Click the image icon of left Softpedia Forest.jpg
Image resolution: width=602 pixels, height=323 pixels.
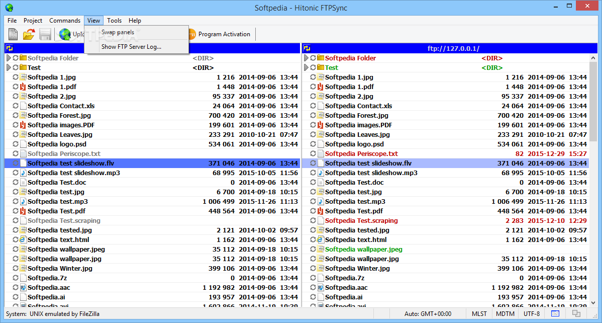pos(23,115)
